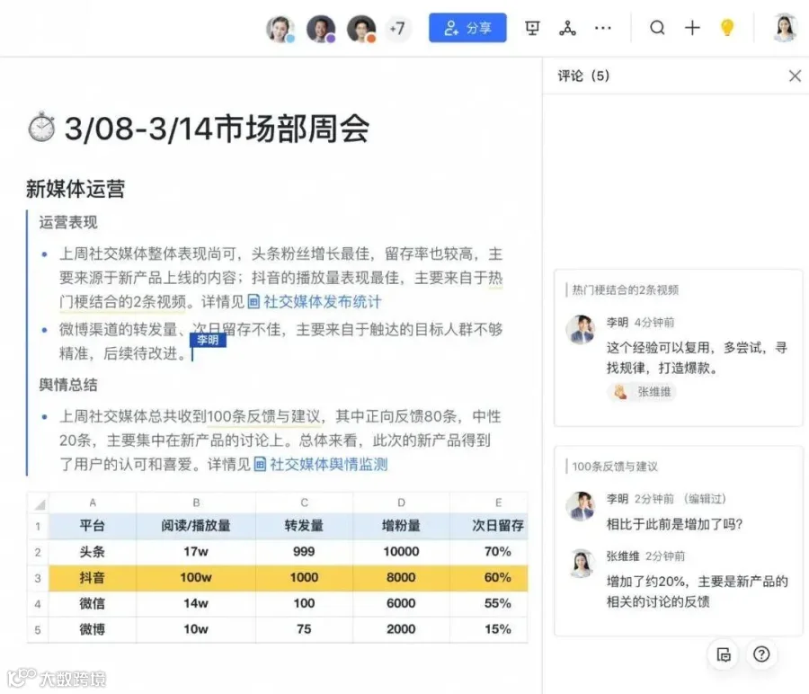Click the 微信 cell
Image resolution: width=809 pixels, height=694 pixels.
pos(93,604)
